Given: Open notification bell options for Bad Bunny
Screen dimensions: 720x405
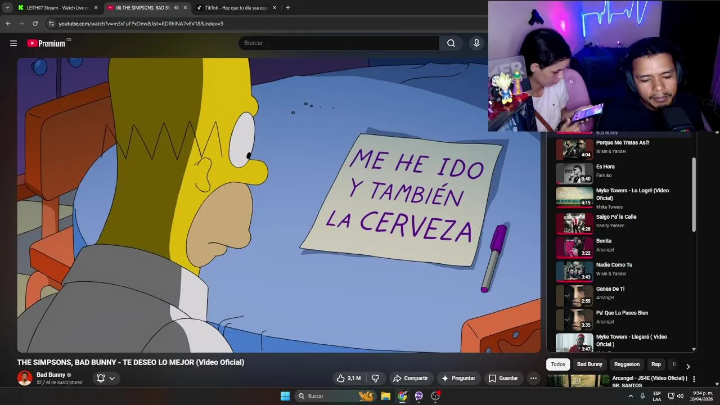Looking at the screenshot, I should 106,378.
